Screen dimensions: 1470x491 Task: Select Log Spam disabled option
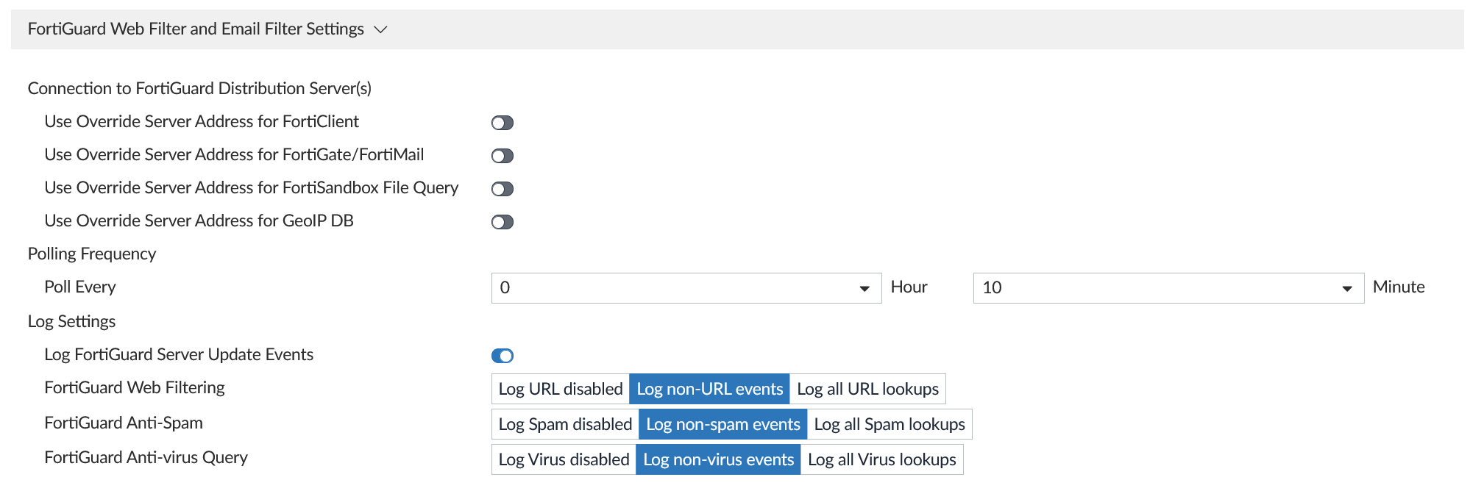tap(565, 424)
